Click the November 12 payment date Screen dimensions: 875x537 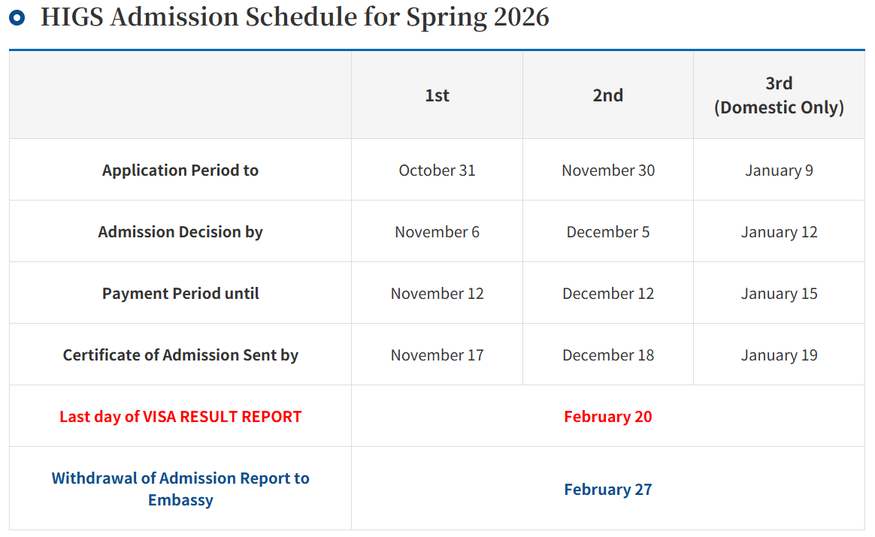[x=437, y=294]
